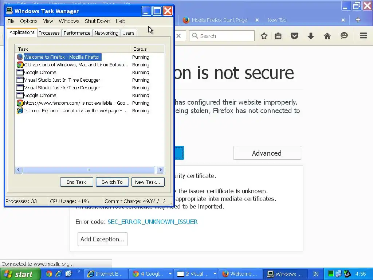Launch Chrome from the Quick Launch bar

[49, 274]
